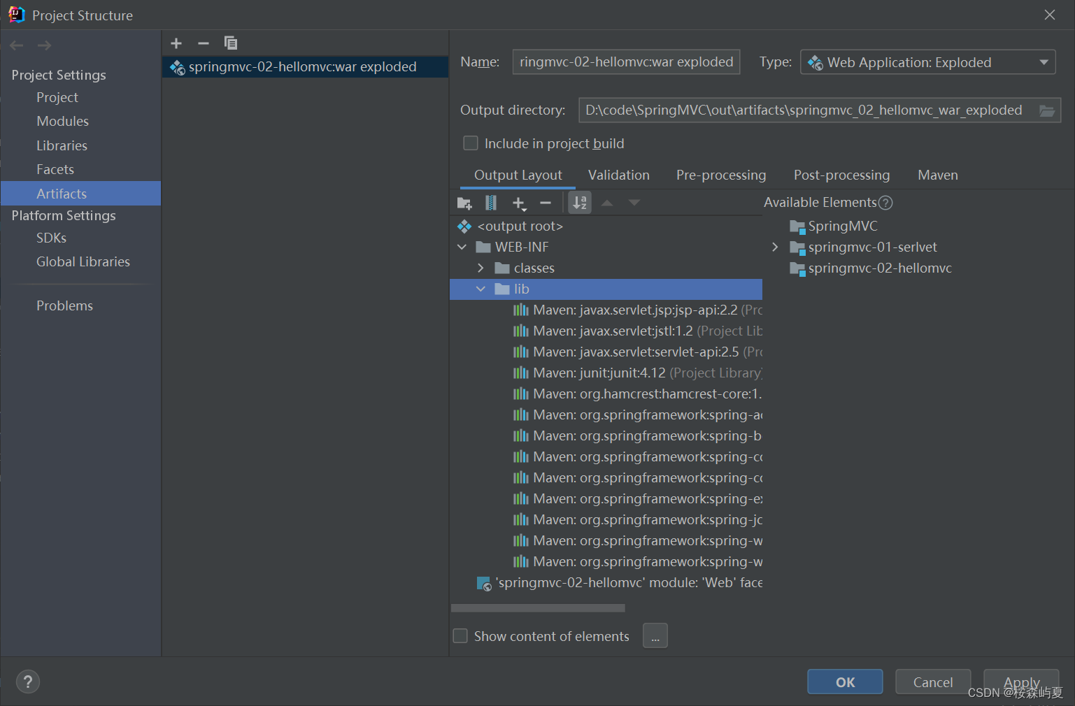
Task: Remove selected artifact with minus icon
Action: [204, 43]
